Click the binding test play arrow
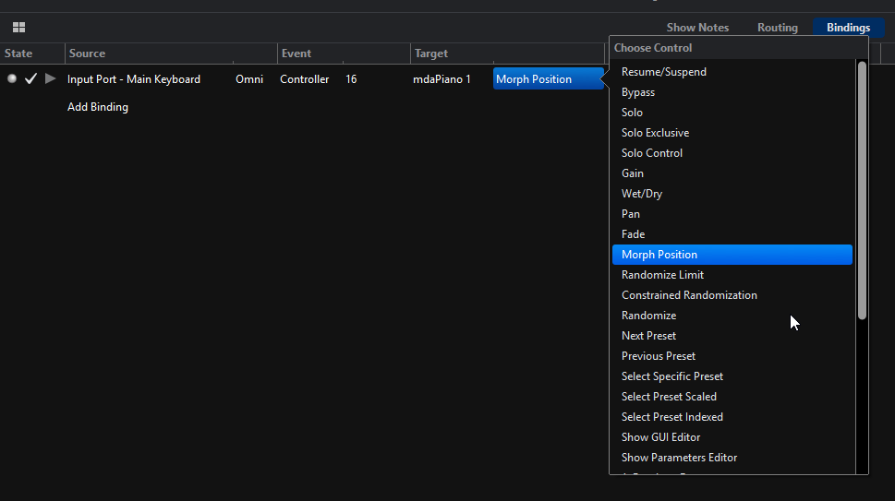 (x=50, y=78)
